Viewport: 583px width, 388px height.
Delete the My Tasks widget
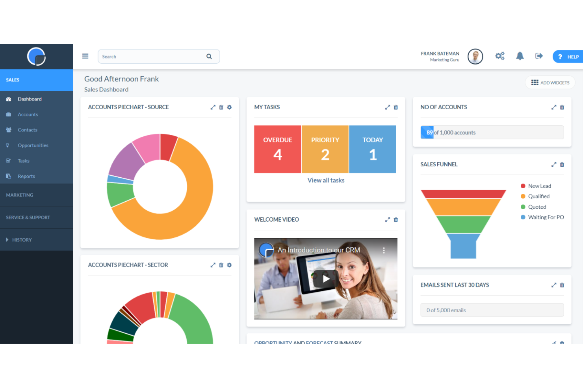pos(395,107)
